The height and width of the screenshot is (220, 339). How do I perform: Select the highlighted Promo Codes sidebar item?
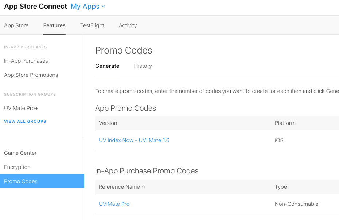click(21, 181)
